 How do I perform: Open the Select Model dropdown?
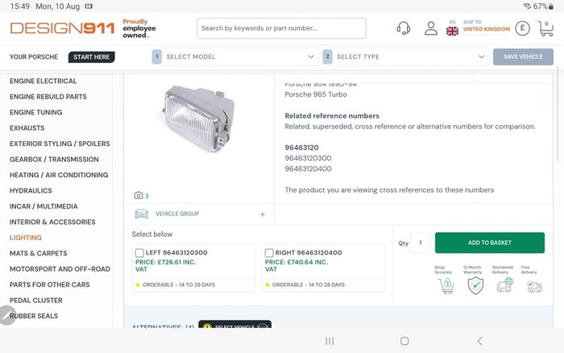pyautogui.click(x=235, y=57)
